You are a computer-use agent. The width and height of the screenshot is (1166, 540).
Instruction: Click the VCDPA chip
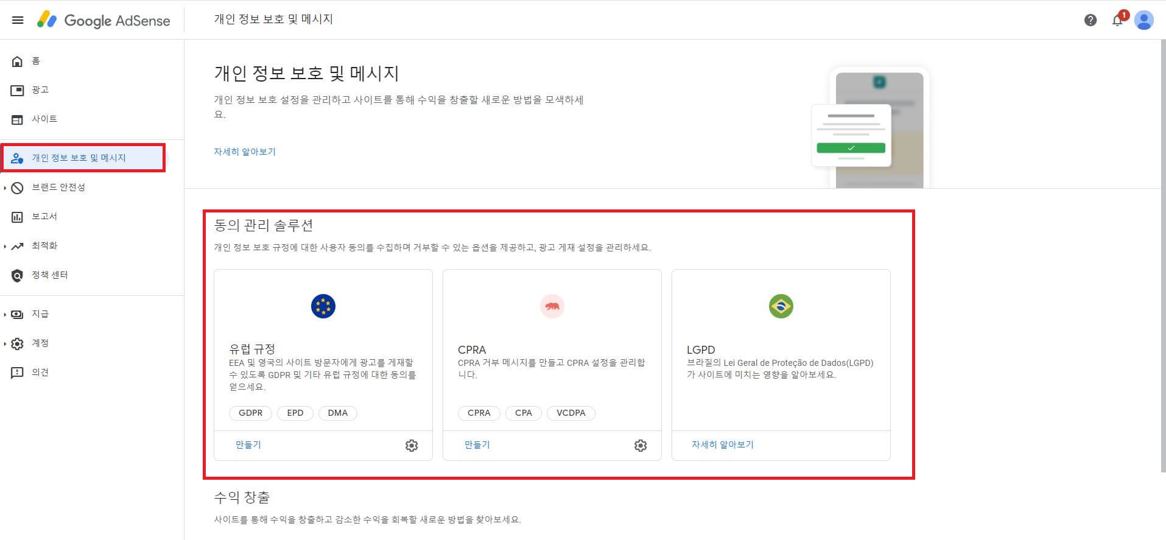click(571, 413)
